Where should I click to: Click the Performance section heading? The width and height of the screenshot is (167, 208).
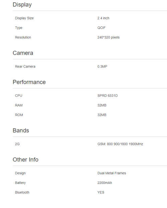coord(29,82)
